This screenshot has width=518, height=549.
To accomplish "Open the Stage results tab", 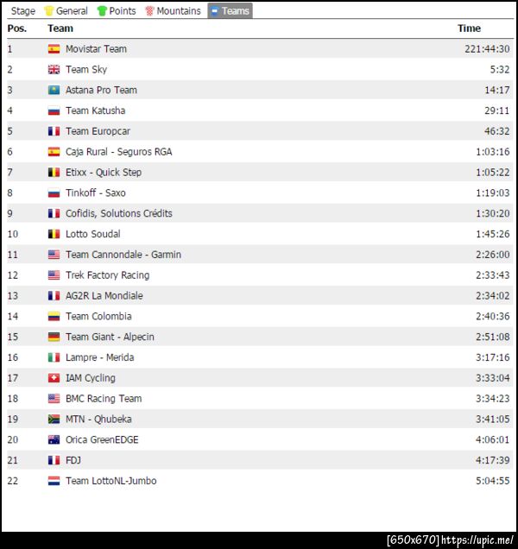I will pyautogui.click(x=22, y=11).
